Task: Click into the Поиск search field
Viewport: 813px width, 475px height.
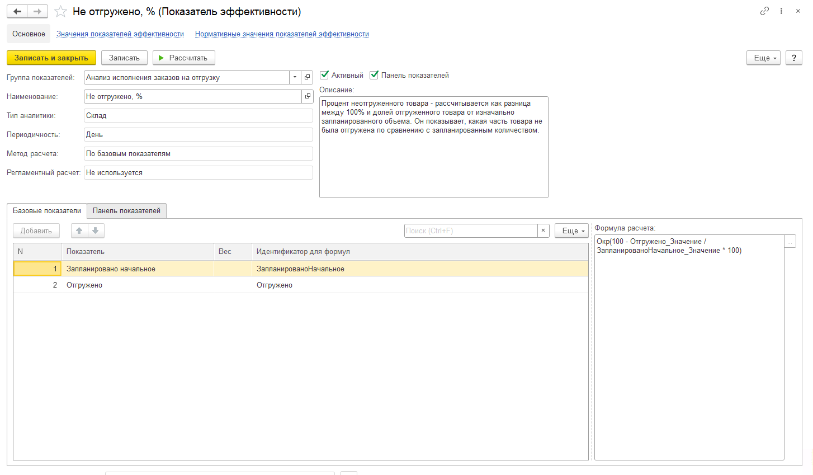Action: click(x=470, y=231)
